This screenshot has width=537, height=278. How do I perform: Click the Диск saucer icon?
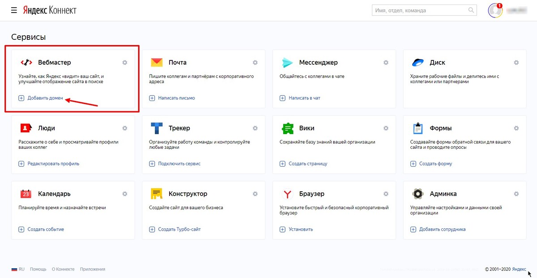(x=418, y=63)
